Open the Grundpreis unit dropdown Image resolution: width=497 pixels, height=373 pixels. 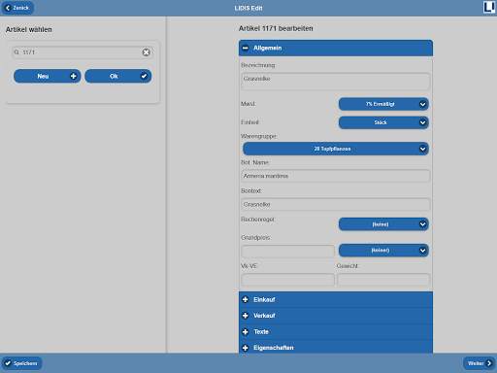[x=383, y=250]
